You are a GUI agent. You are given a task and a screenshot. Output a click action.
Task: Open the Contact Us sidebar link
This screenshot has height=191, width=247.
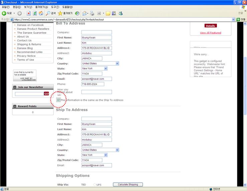(x=24, y=40)
